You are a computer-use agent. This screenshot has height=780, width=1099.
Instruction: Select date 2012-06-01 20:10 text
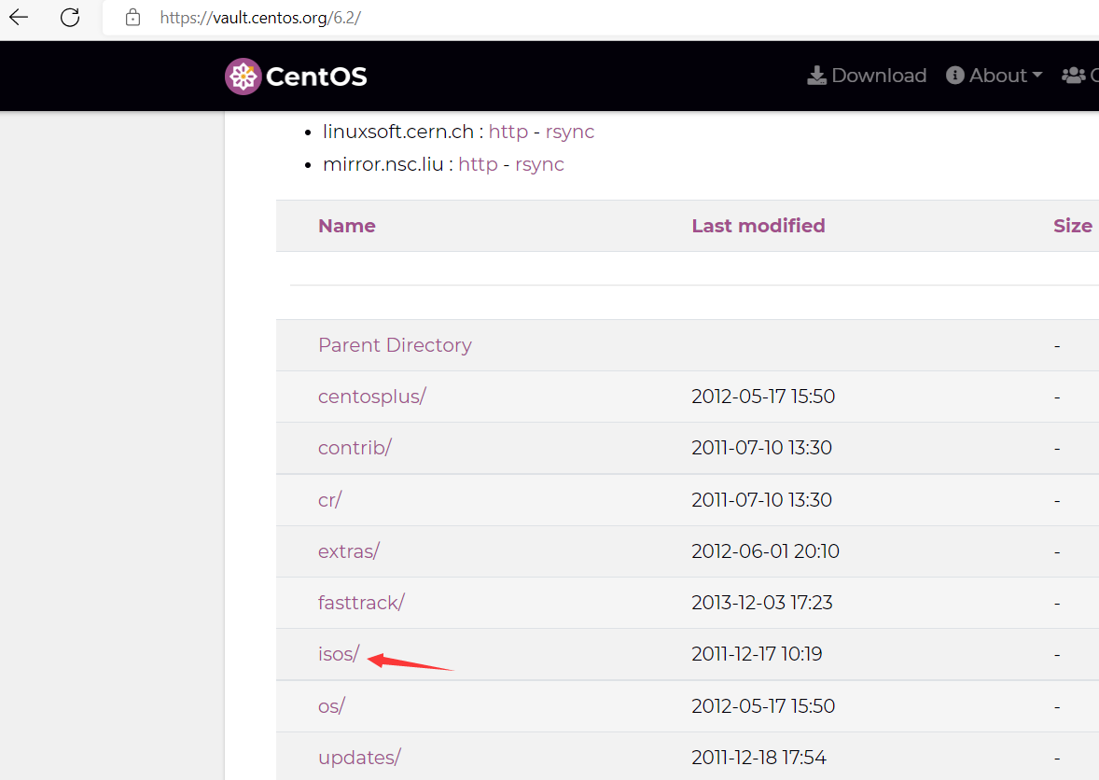coord(765,550)
